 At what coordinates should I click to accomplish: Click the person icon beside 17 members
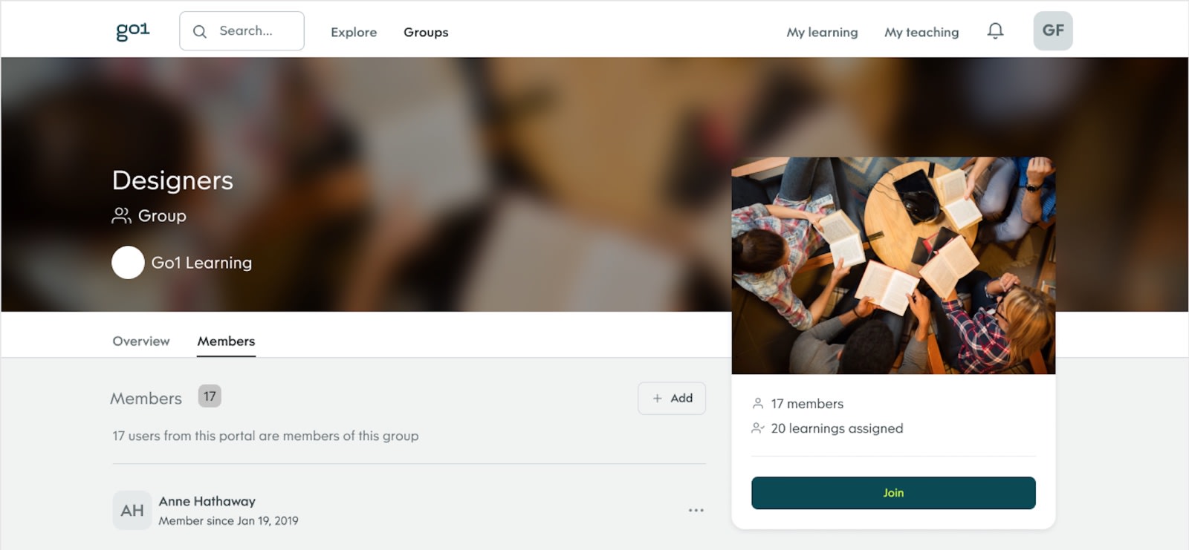758,403
